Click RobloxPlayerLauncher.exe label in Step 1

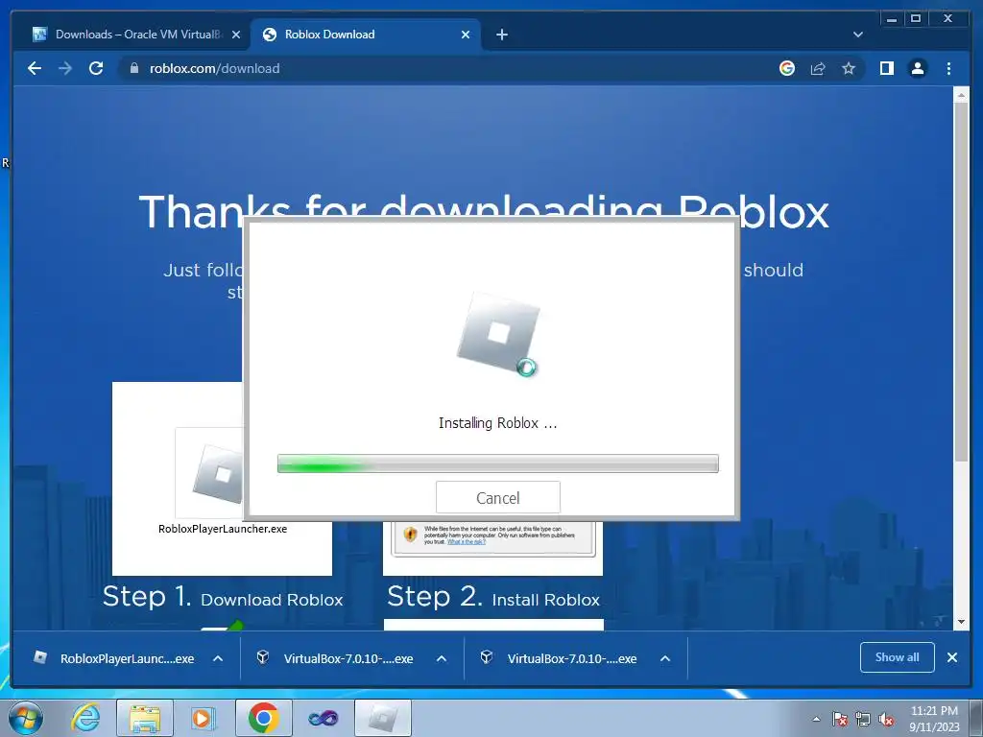pyautogui.click(x=223, y=529)
